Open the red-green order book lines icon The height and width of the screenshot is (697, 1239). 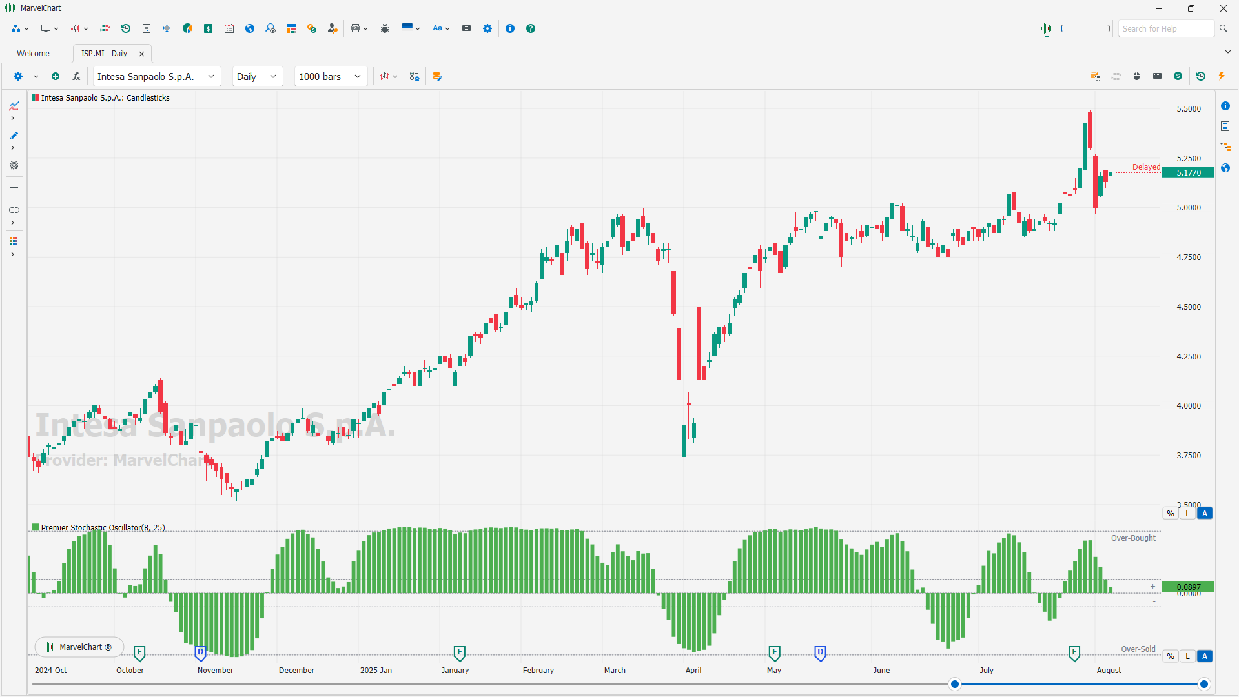(x=105, y=28)
